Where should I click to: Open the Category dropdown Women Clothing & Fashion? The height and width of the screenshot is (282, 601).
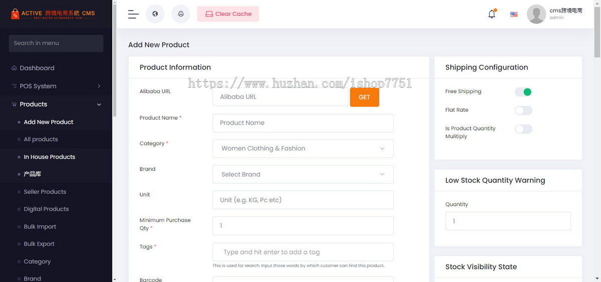click(303, 148)
